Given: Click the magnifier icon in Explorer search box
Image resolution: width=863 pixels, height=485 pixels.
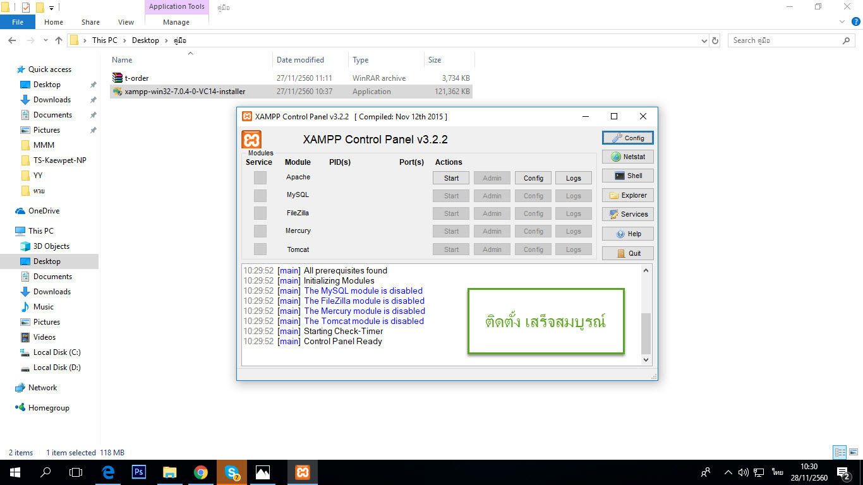Looking at the screenshot, I should coord(847,40).
